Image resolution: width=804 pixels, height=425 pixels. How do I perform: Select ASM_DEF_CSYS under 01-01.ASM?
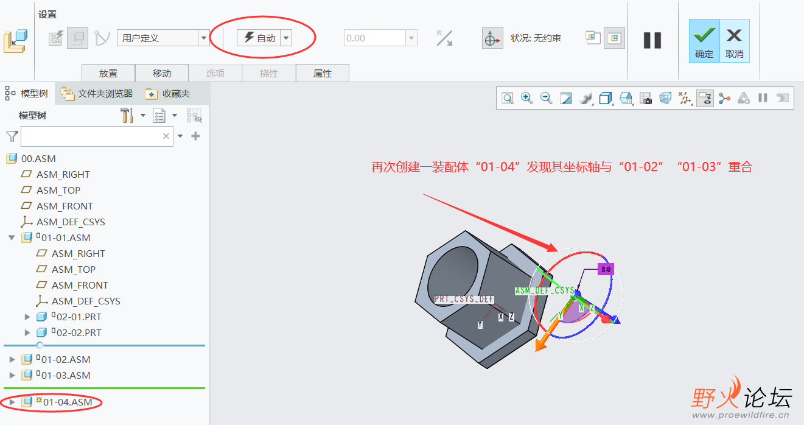point(86,301)
